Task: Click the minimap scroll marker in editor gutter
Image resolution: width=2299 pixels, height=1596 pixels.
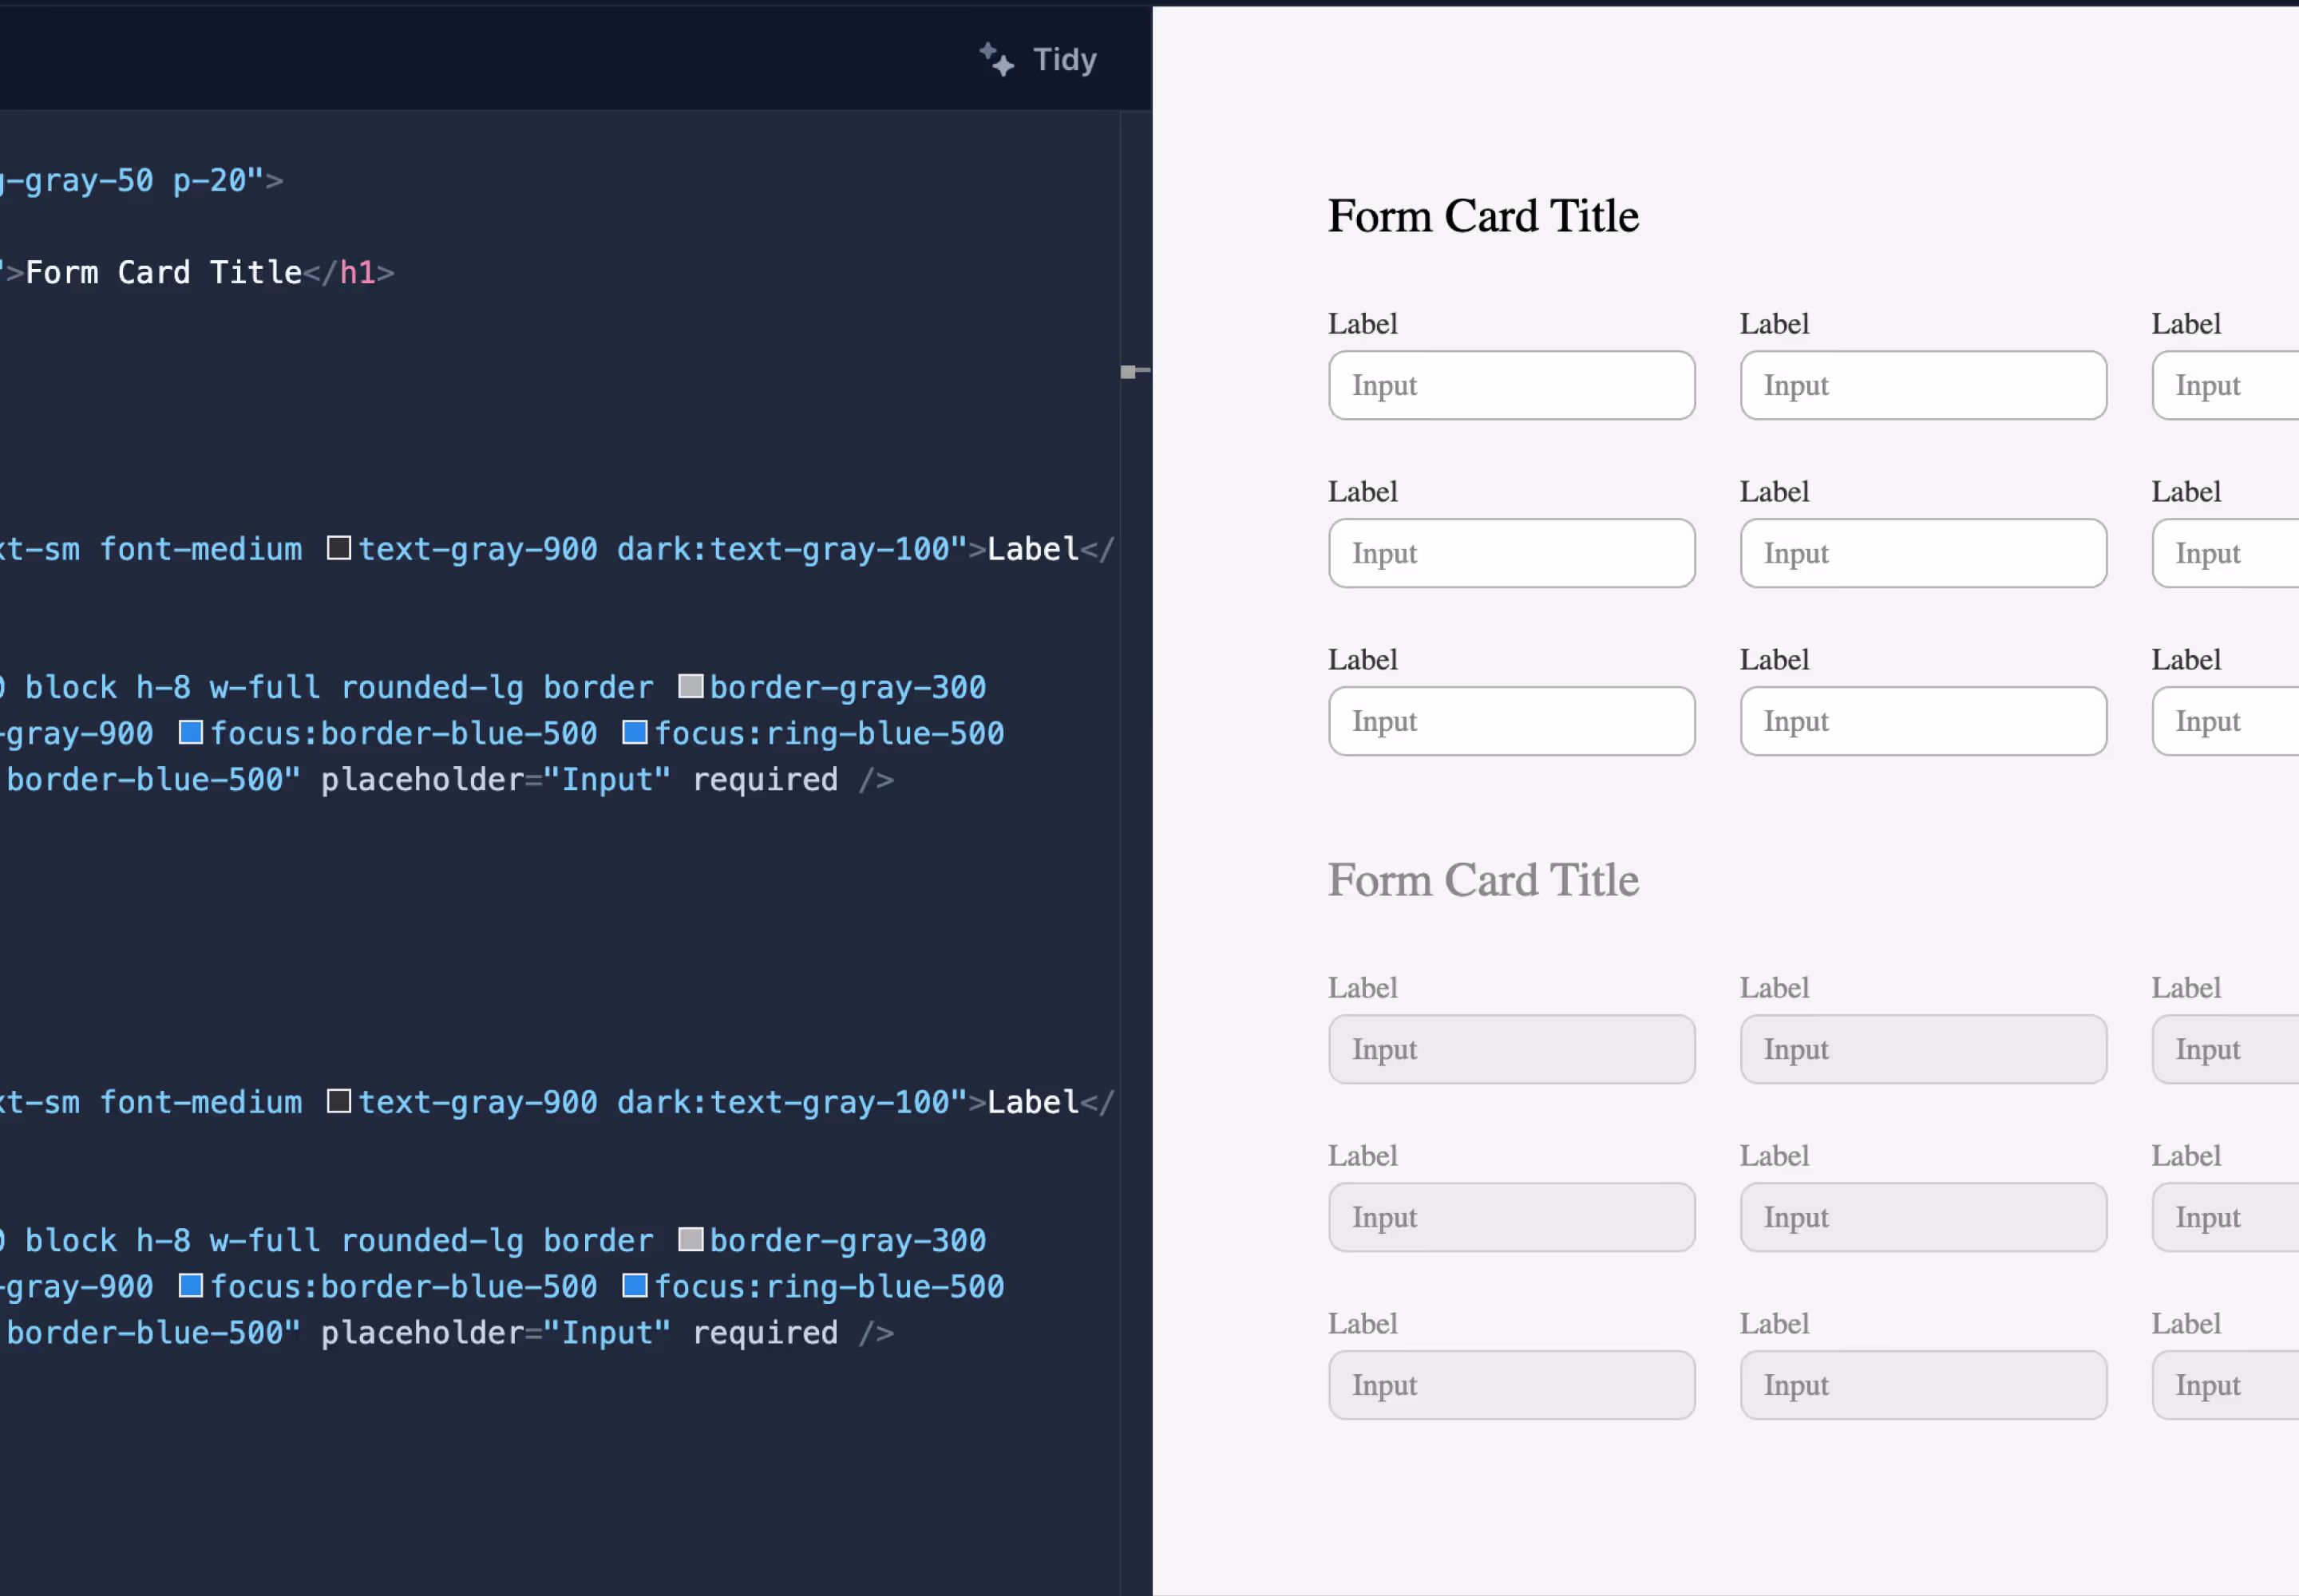Action: coord(1130,371)
